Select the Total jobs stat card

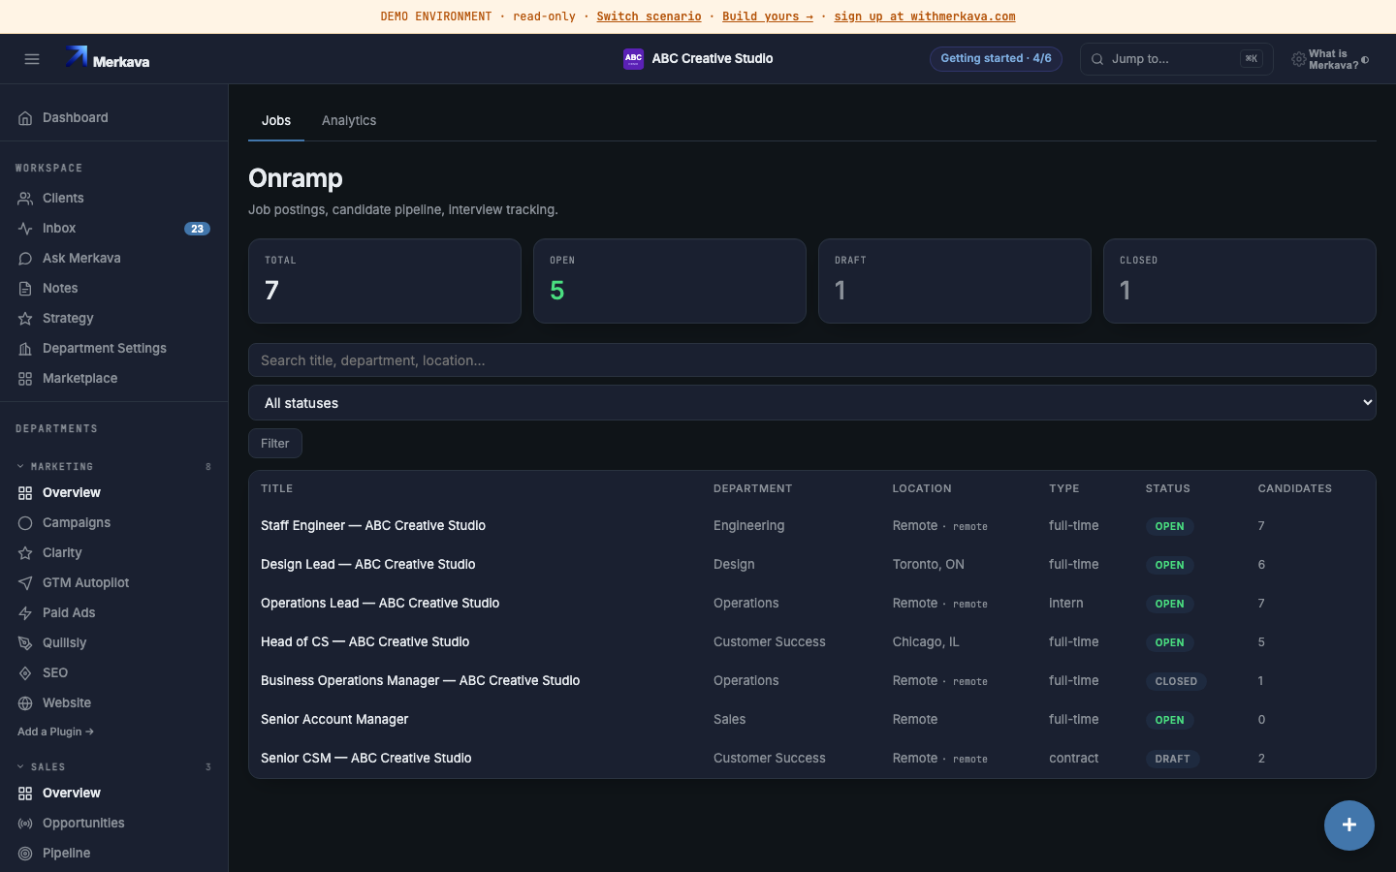[x=385, y=281]
